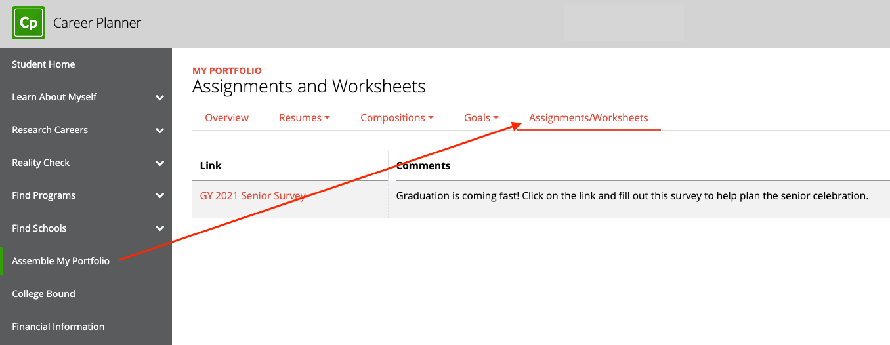Screen dimensions: 890x345
Task: Expand the Learn About Myself chevron
Action: click(159, 98)
